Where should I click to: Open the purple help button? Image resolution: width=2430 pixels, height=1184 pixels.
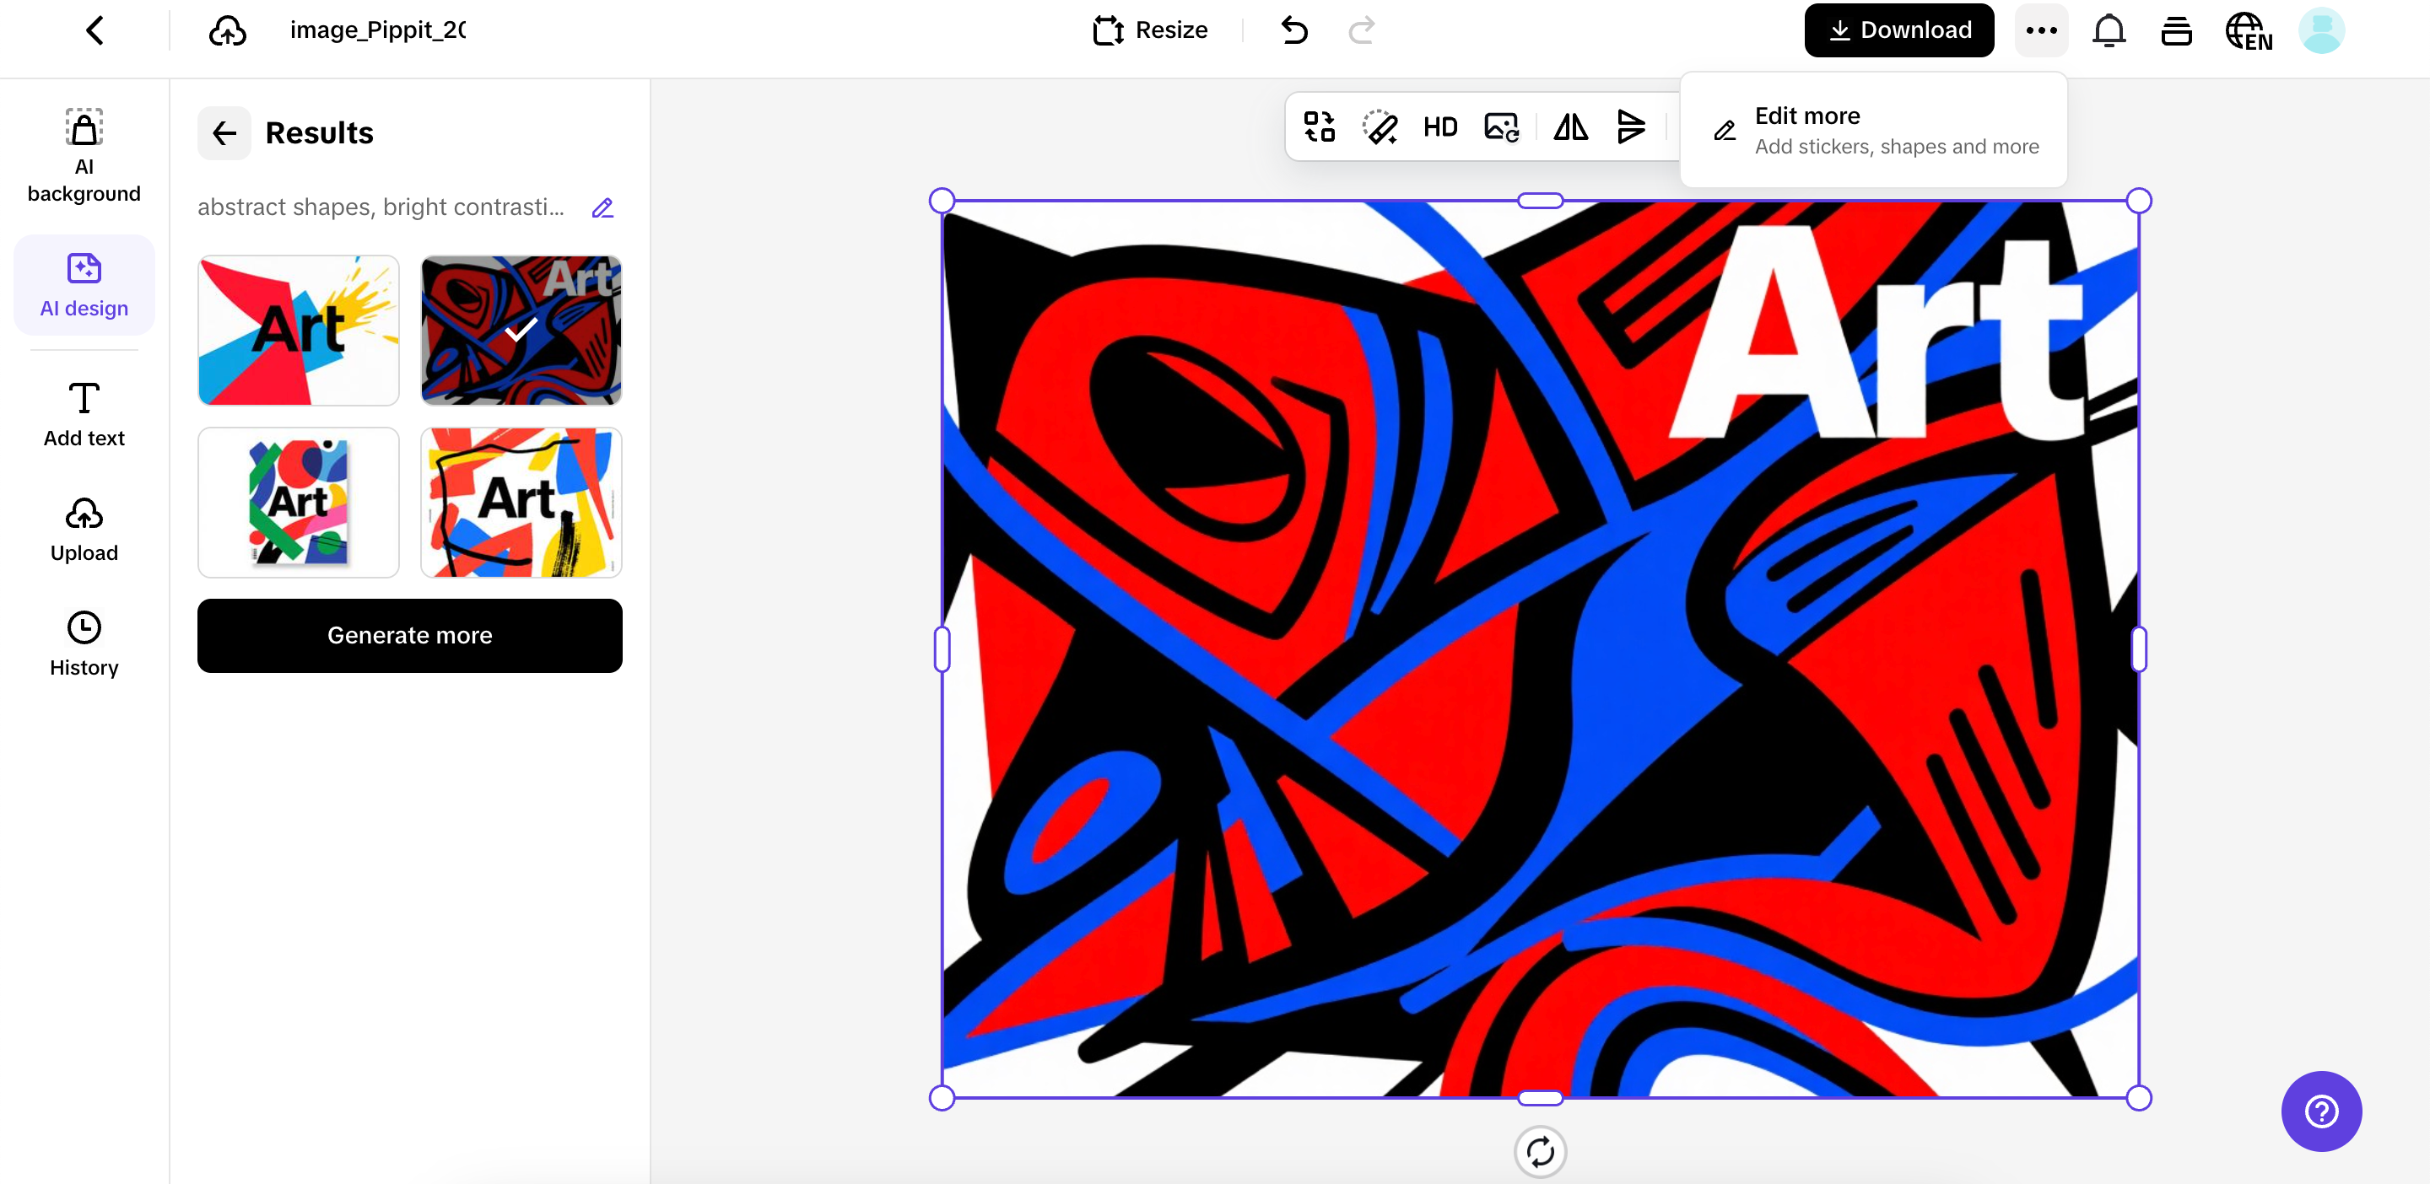point(2320,1111)
